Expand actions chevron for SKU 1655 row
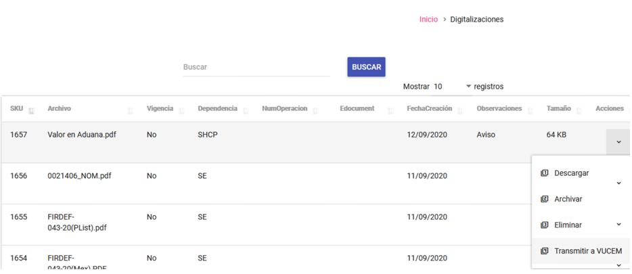The width and height of the screenshot is (632, 274). (619, 225)
